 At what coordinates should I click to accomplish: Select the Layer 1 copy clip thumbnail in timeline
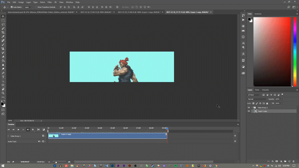pyautogui.click(x=54, y=136)
